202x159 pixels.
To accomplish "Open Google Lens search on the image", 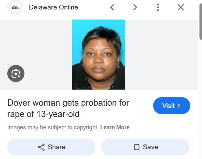I will click(x=16, y=74).
